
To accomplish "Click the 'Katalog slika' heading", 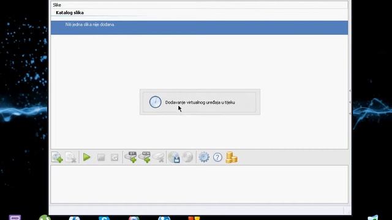I will [70, 13].
